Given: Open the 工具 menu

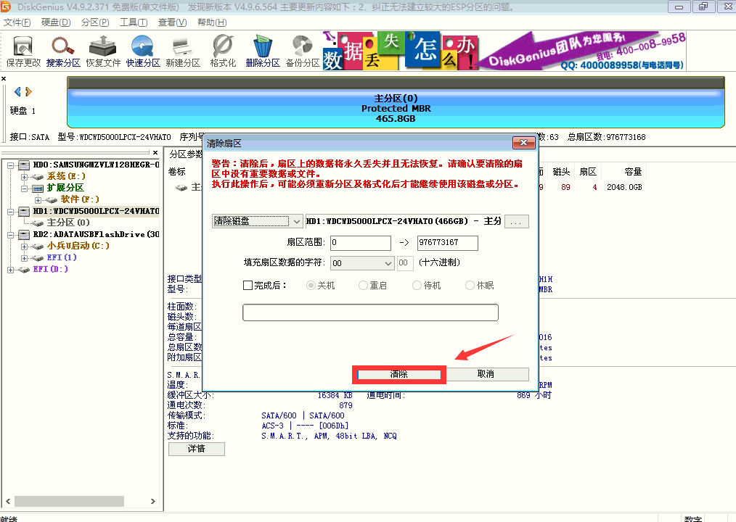Looking at the screenshot, I should point(133,22).
